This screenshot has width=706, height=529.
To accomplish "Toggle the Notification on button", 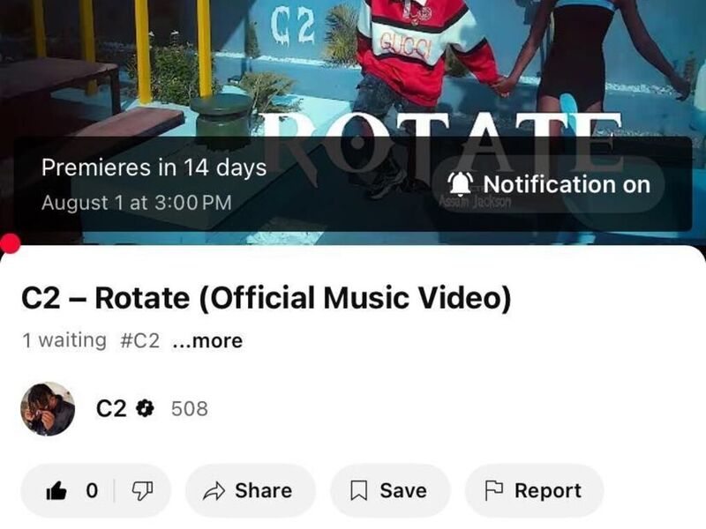I will (x=548, y=184).
